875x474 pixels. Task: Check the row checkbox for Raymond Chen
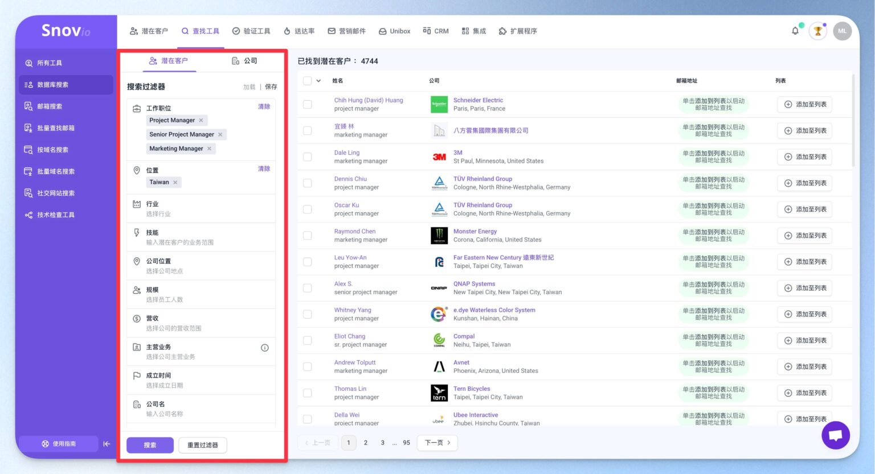click(307, 235)
